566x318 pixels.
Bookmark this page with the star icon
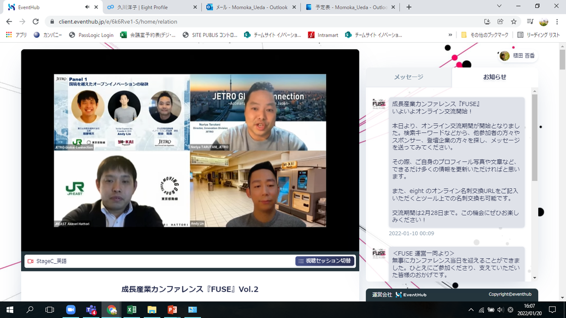tap(513, 22)
